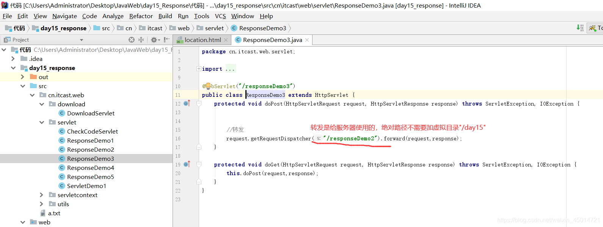Collapse the root 代码 project node
This screenshot has width=603, height=227.
(4, 50)
